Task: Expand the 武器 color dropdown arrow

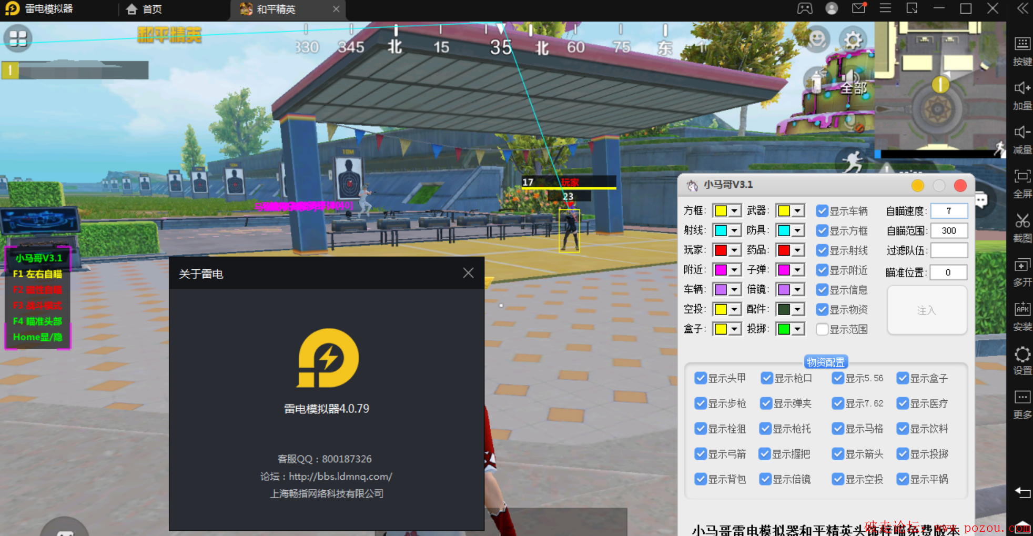Action: 798,211
